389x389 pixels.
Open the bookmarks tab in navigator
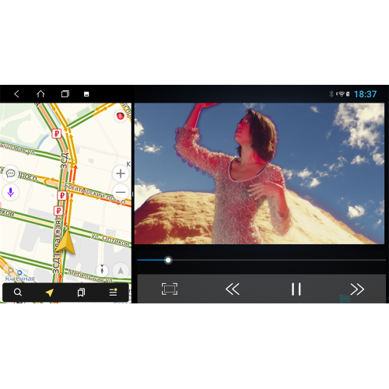(x=81, y=293)
